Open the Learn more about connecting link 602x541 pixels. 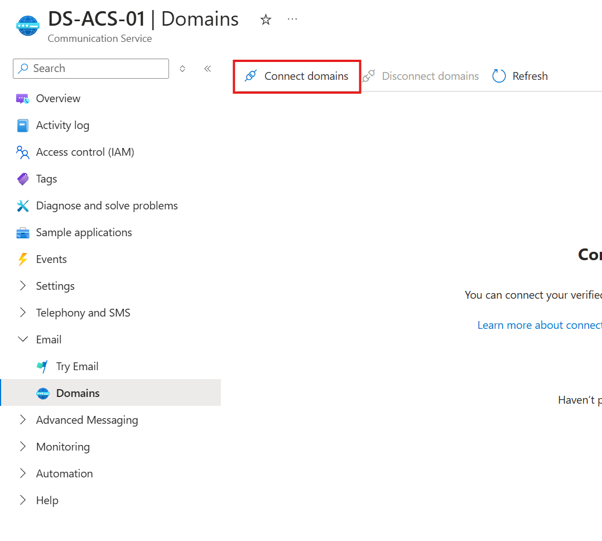click(x=539, y=325)
